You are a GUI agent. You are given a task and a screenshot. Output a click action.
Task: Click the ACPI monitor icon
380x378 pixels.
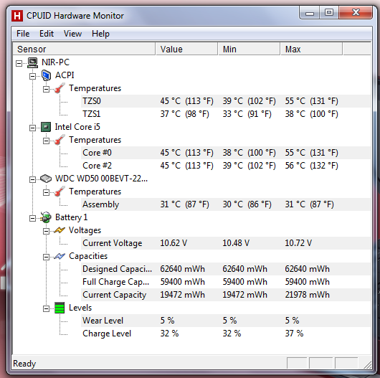pyautogui.click(x=46, y=75)
